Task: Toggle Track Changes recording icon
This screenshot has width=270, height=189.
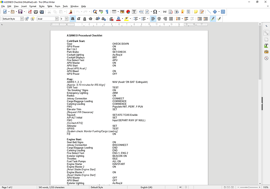Action: 202,12
